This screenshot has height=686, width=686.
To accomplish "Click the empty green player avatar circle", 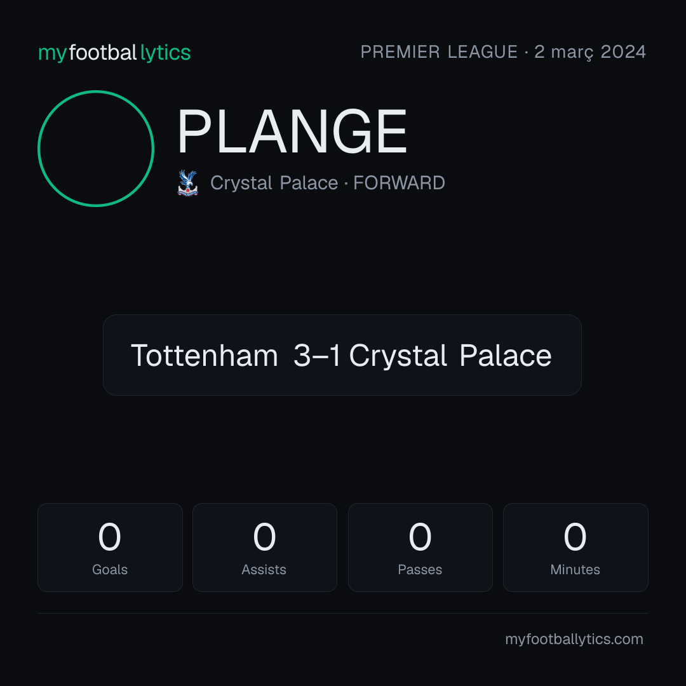I will click(96, 148).
